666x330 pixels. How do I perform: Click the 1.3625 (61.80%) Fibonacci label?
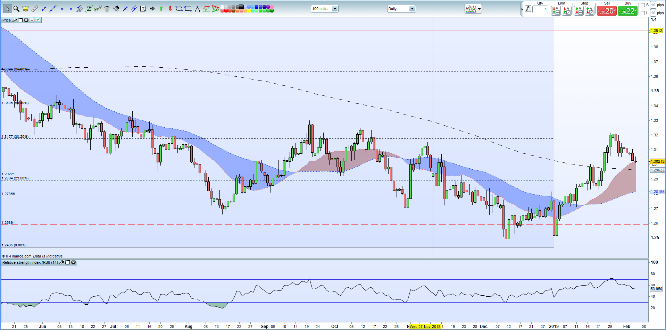[15, 69]
